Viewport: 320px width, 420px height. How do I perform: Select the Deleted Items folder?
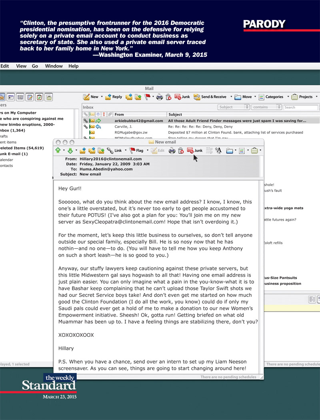(x=16, y=148)
